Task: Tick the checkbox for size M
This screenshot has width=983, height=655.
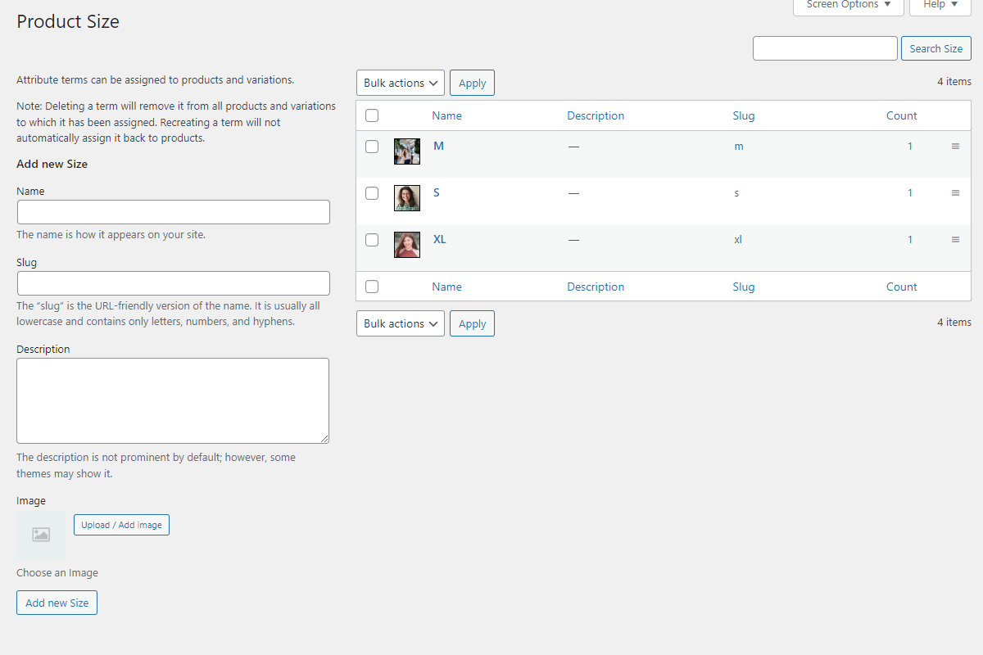Action: [x=372, y=147]
